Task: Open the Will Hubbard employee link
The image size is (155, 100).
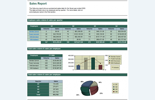Action: click(x=34, y=40)
